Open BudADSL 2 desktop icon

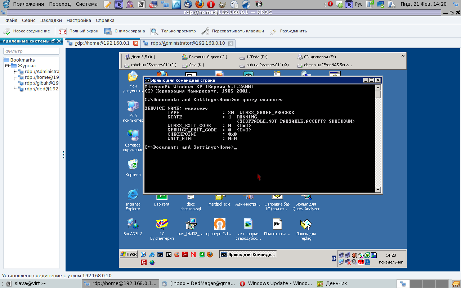133,227
